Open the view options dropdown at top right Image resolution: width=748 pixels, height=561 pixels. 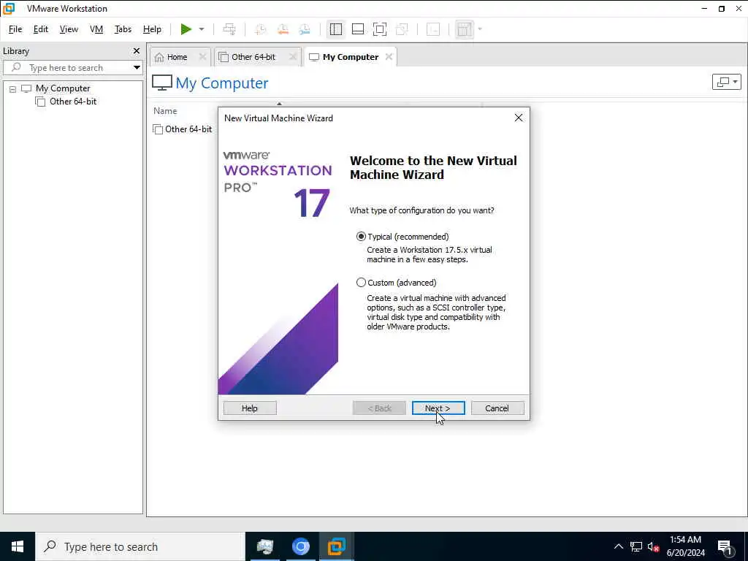727,82
